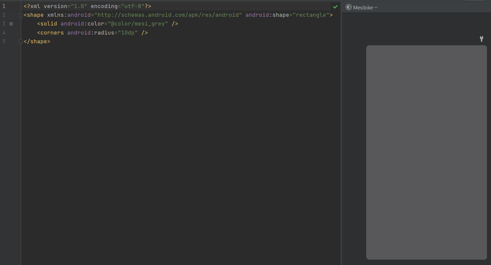
Task: Select the rounded grey rectangle preview
Action: pyautogui.click(x=426, y=152)
